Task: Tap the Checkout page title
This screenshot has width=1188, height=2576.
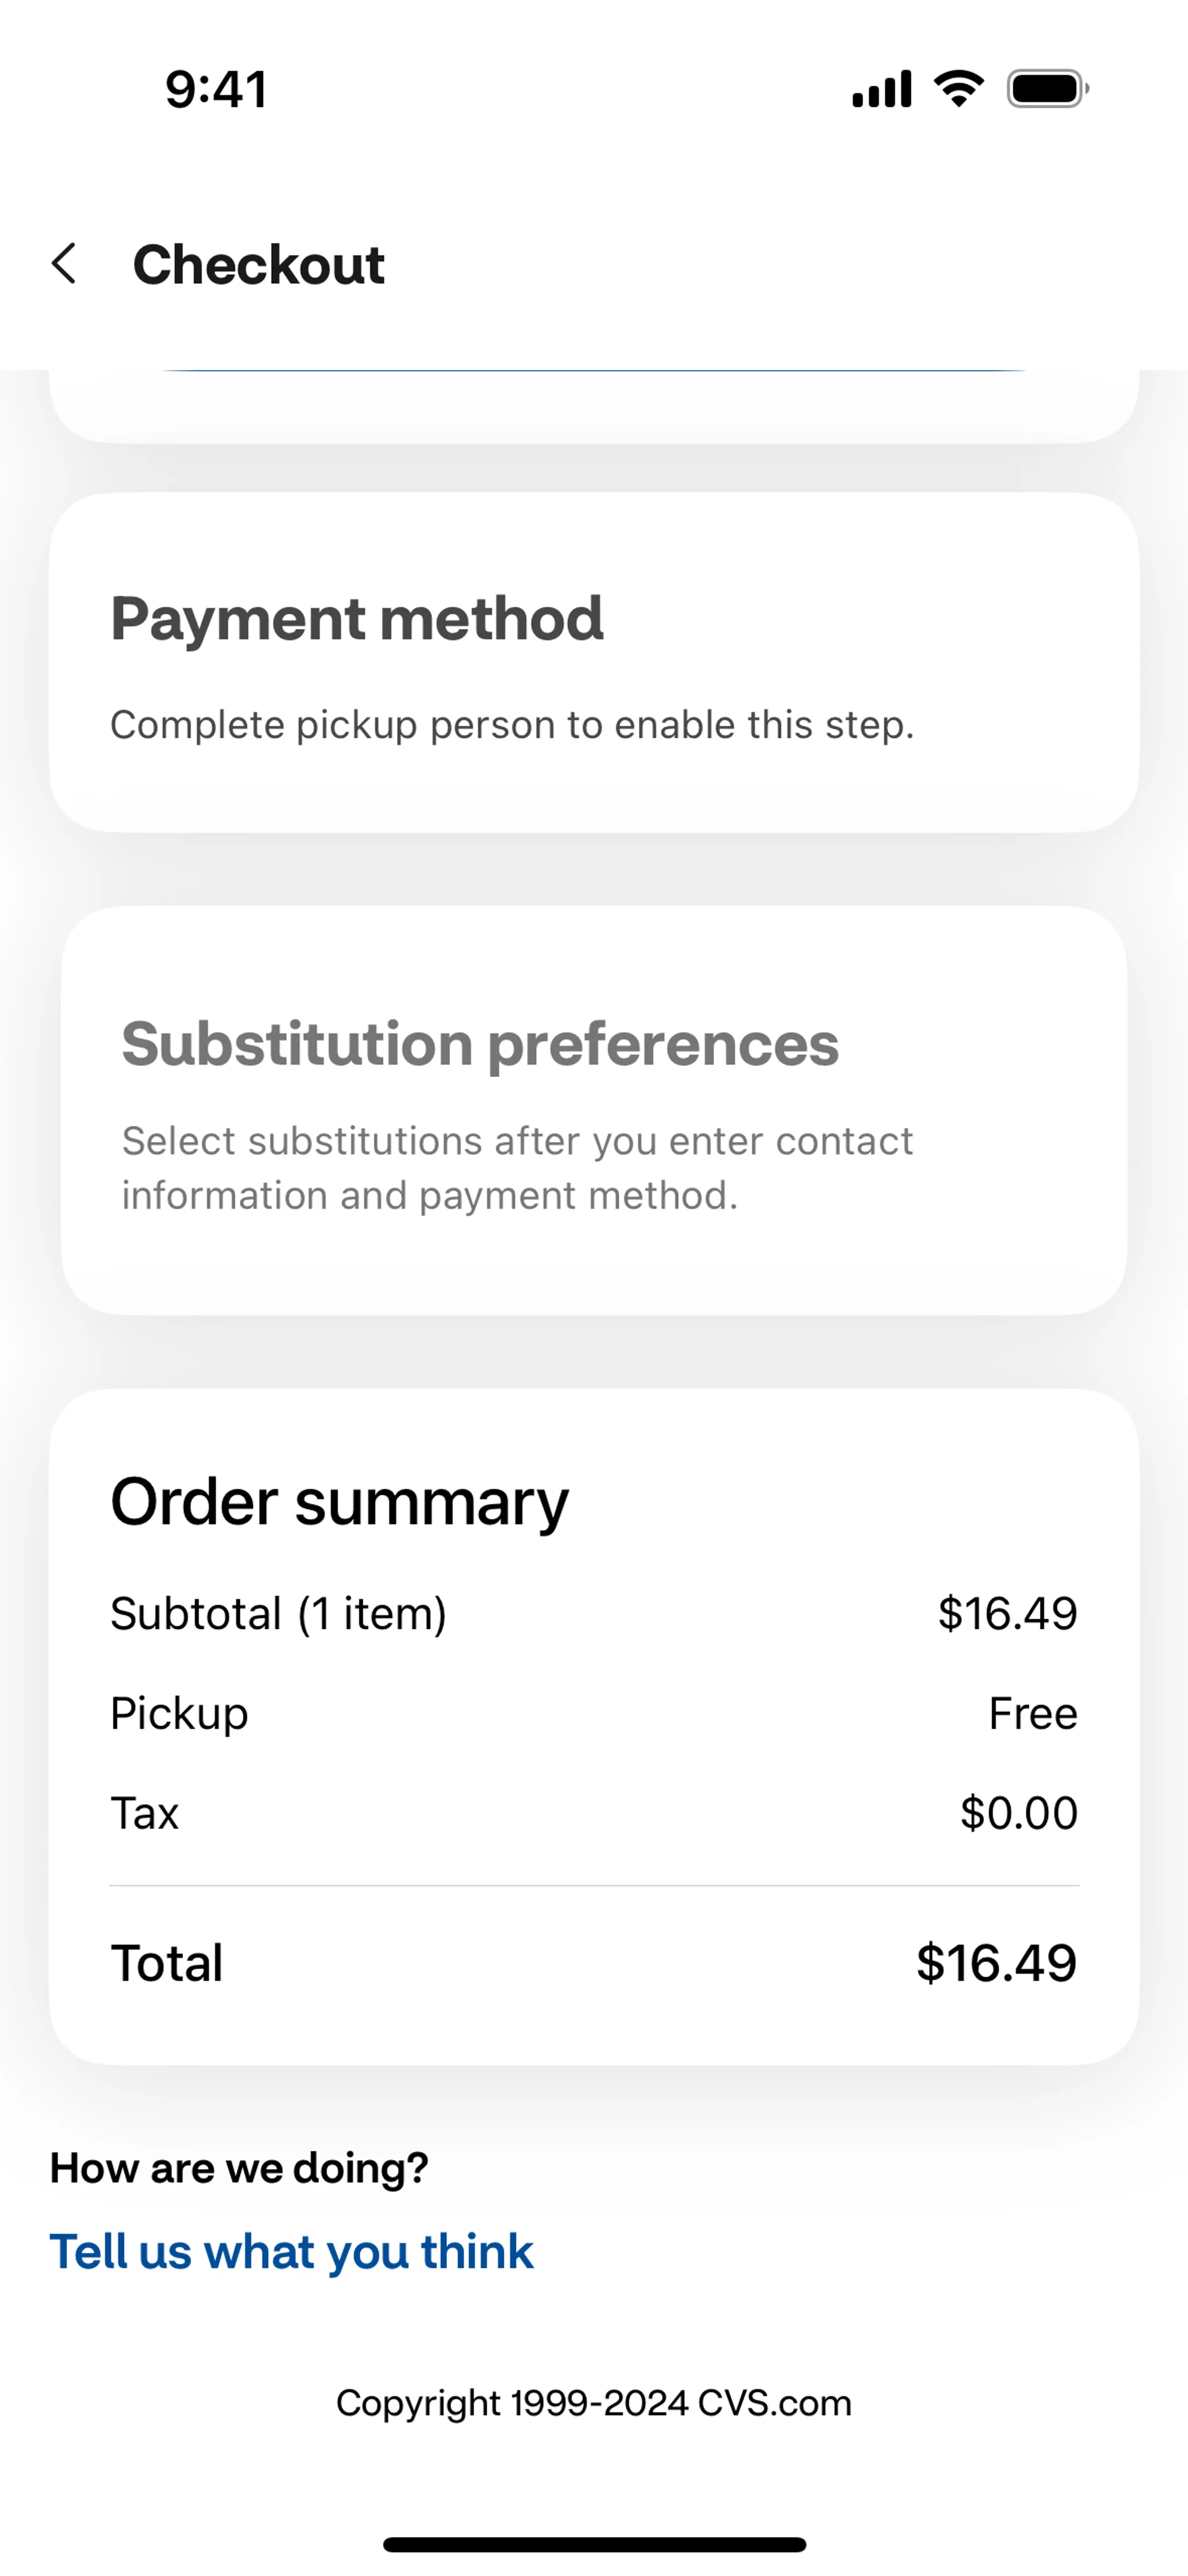Action: click(x=259, y=265)
